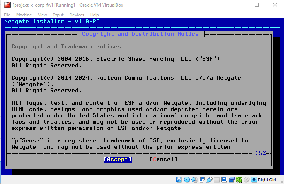Open the optical drive status icon

coord(187,180)
